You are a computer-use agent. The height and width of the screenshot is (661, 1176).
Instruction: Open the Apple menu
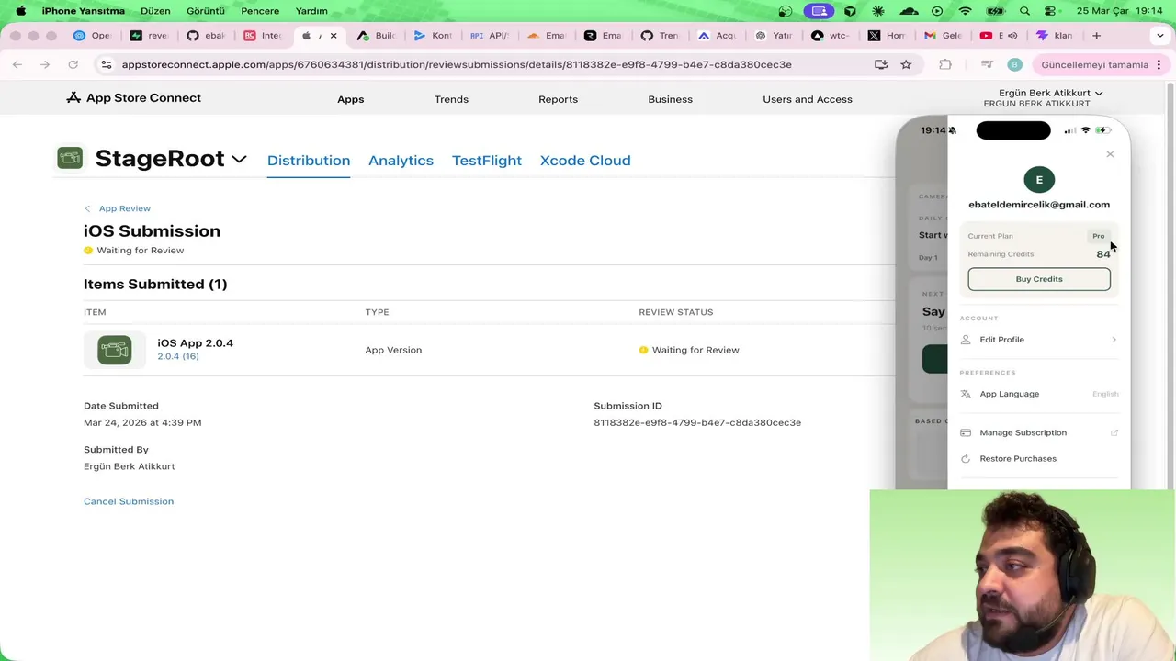coord(20,11)
